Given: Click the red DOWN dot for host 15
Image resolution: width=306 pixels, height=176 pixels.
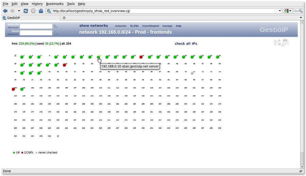Looking at the screenshot, I should click(x=141, y=57).
